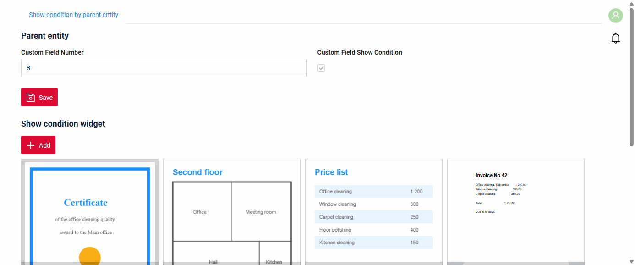635x265 pixels.
Task: Click the "Meeting room" label on the floor plan
Action: (261, 212)
